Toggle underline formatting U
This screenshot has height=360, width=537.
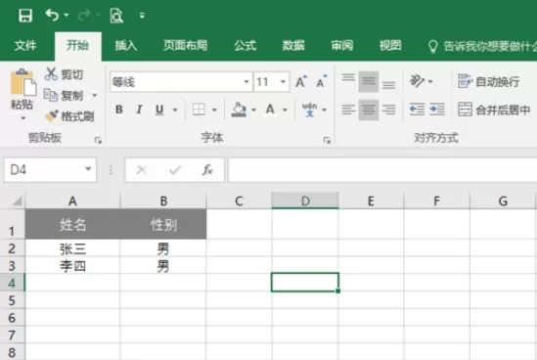(x=159, y=110)
